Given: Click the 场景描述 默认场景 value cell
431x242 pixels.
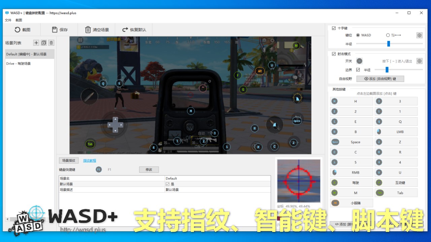Looking at the screenshot, I should [218, 190].
